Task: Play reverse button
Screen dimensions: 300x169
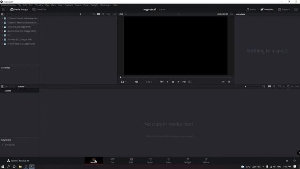Action: [x=167, y=82]
